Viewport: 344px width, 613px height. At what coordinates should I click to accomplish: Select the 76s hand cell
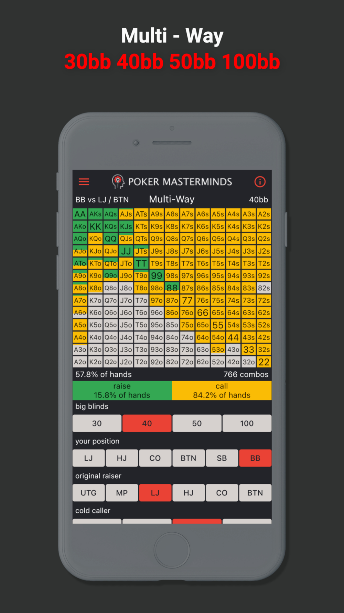[x=203, y=300]
